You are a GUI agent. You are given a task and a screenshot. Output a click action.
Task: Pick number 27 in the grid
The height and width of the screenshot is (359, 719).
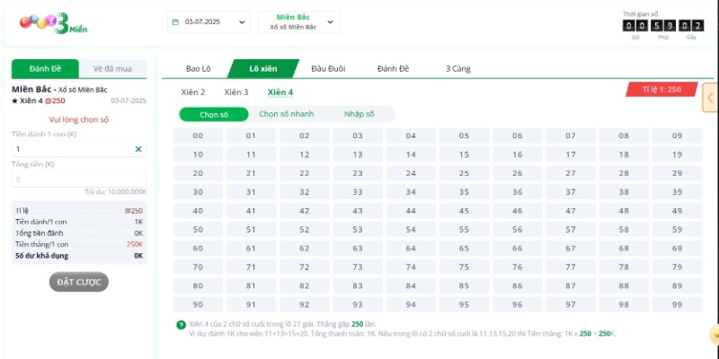pyautogui.click(x=570, y=173)
